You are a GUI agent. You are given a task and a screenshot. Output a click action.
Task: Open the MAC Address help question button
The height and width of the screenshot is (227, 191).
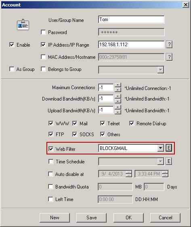coord(169,57)
